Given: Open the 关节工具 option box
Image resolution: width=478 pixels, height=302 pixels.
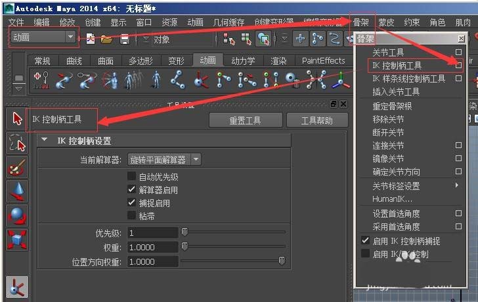Looking at the screenshot, I should click(458, 52).
